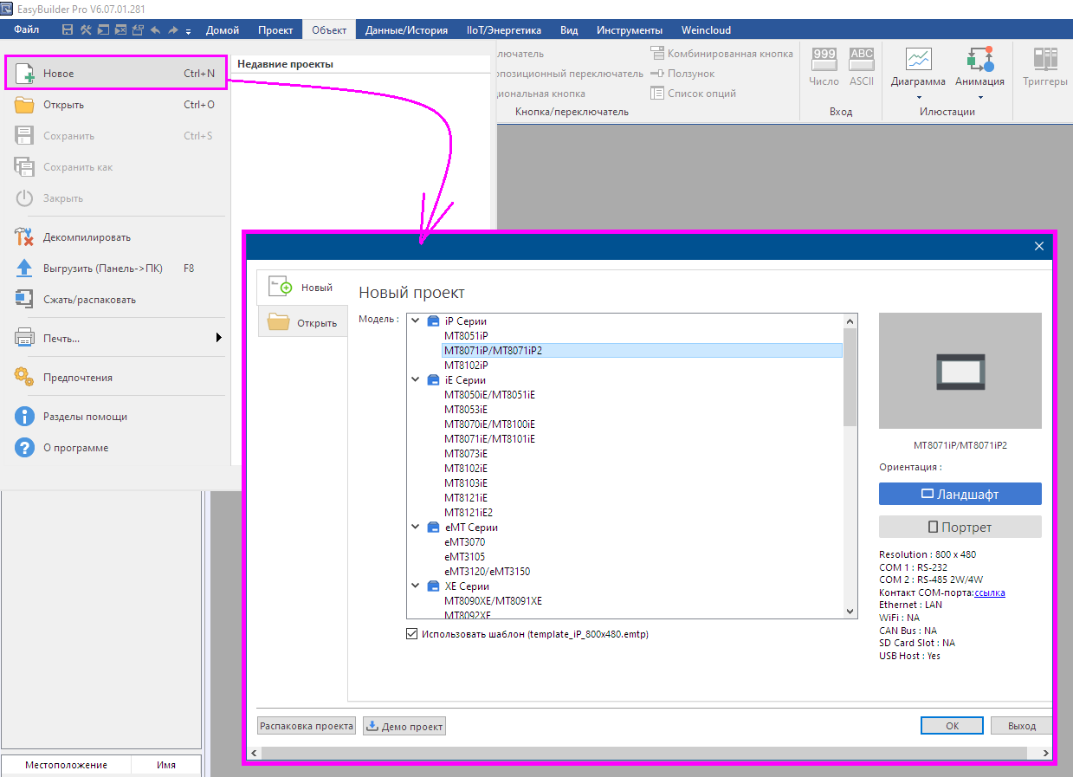Switch to the IIoT/Энергетика ribbon tab
The image size is (1073, 777).
tap(503, 29)
